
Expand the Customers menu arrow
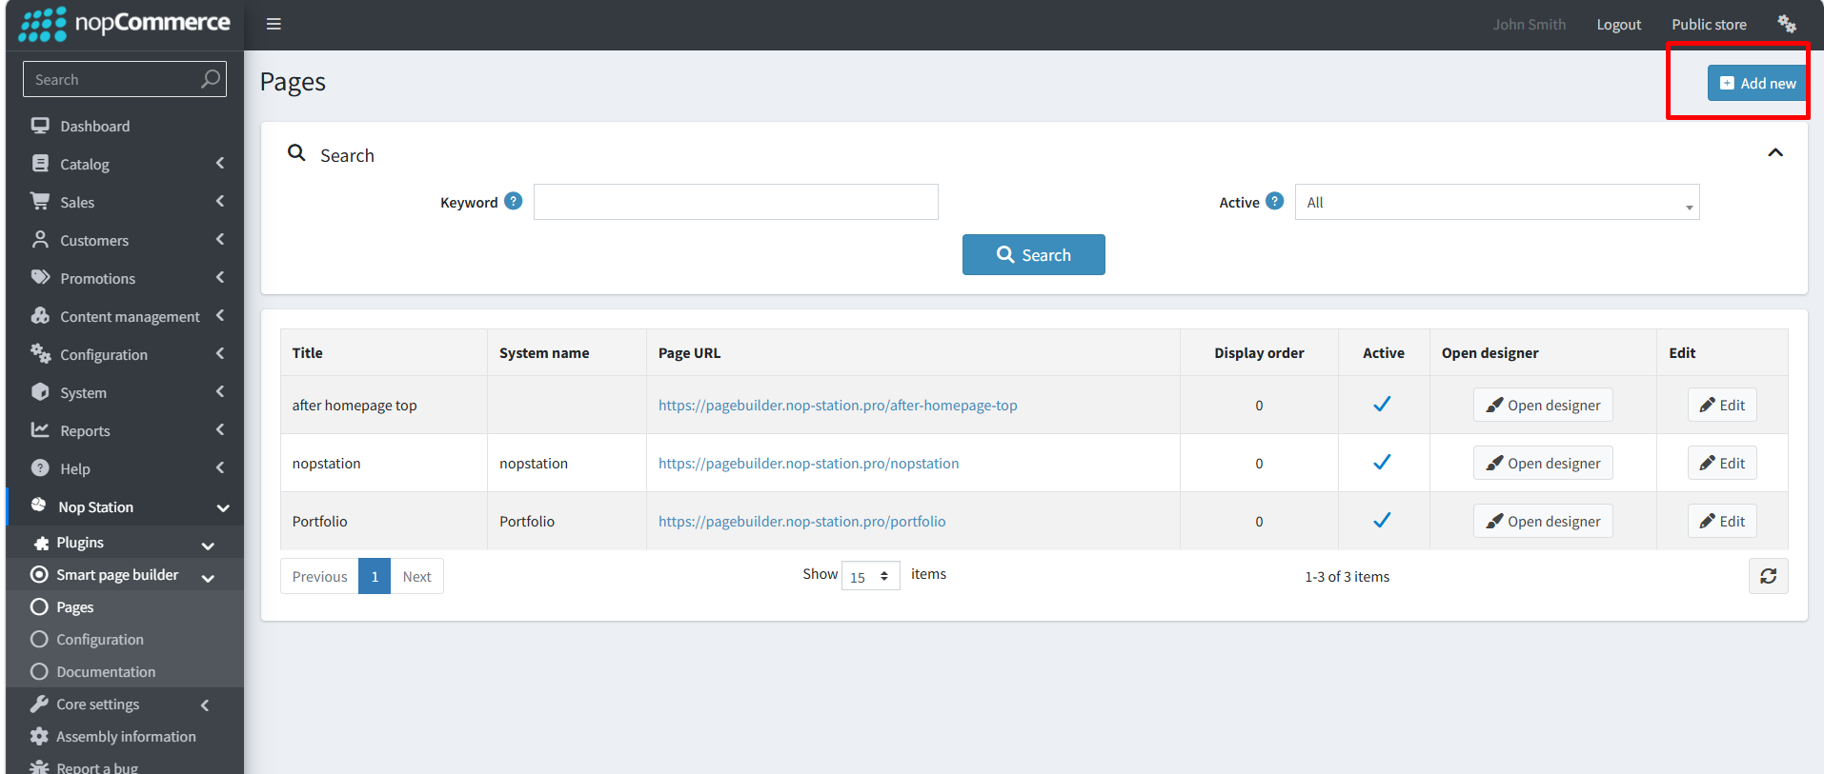click(x=220, y=239)
